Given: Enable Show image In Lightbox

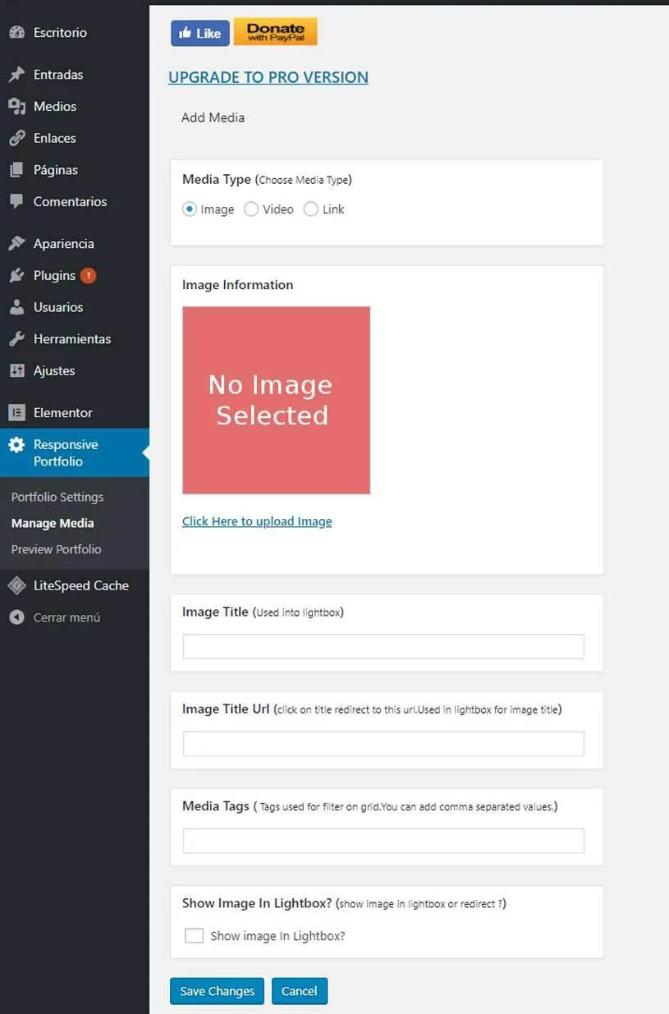Looking at the screenshot, I should click(194, 935).
